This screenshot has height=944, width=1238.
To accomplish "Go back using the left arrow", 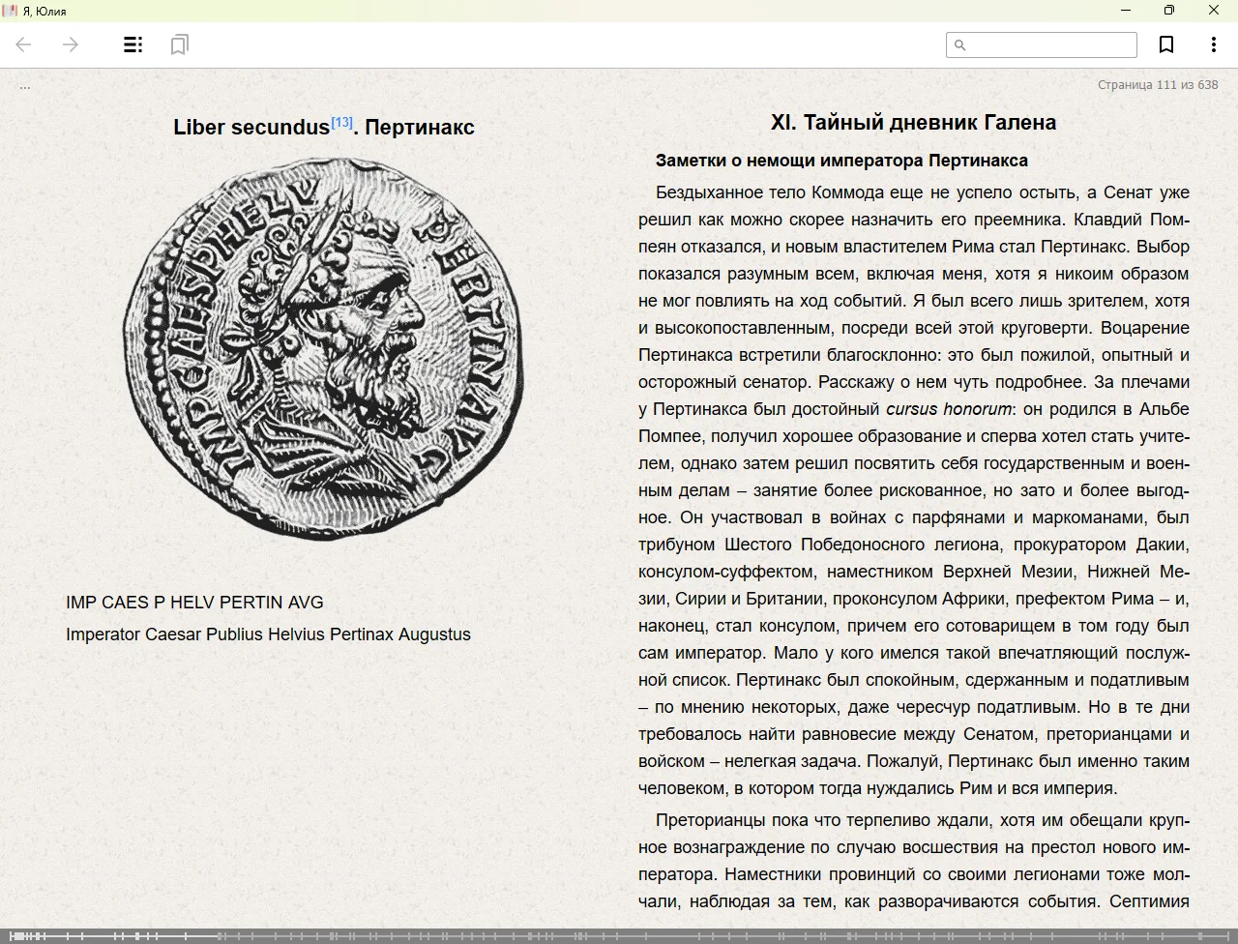I will pyautogui.click(x=24, y=44).
